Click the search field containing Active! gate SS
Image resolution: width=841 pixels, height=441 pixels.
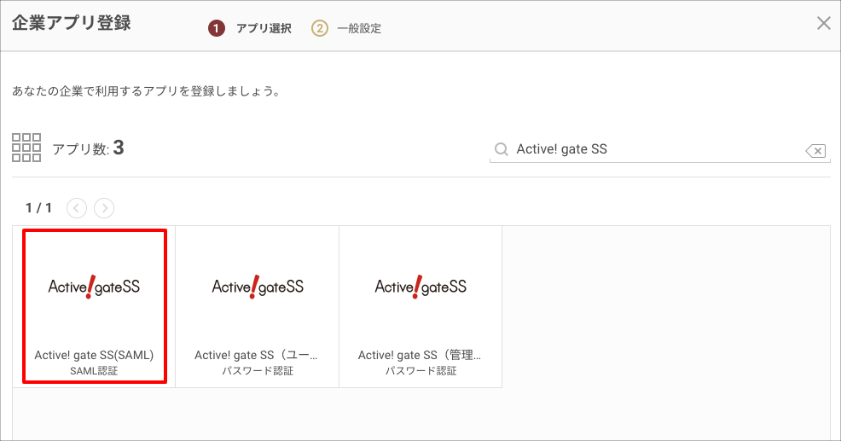pos(659,149)
